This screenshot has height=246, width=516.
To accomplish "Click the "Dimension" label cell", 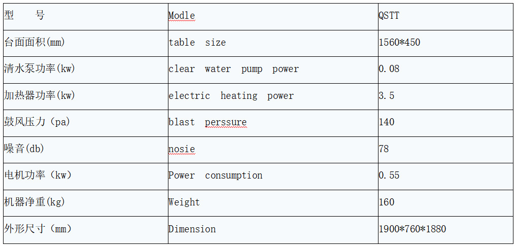I will [x=192, y=229].
